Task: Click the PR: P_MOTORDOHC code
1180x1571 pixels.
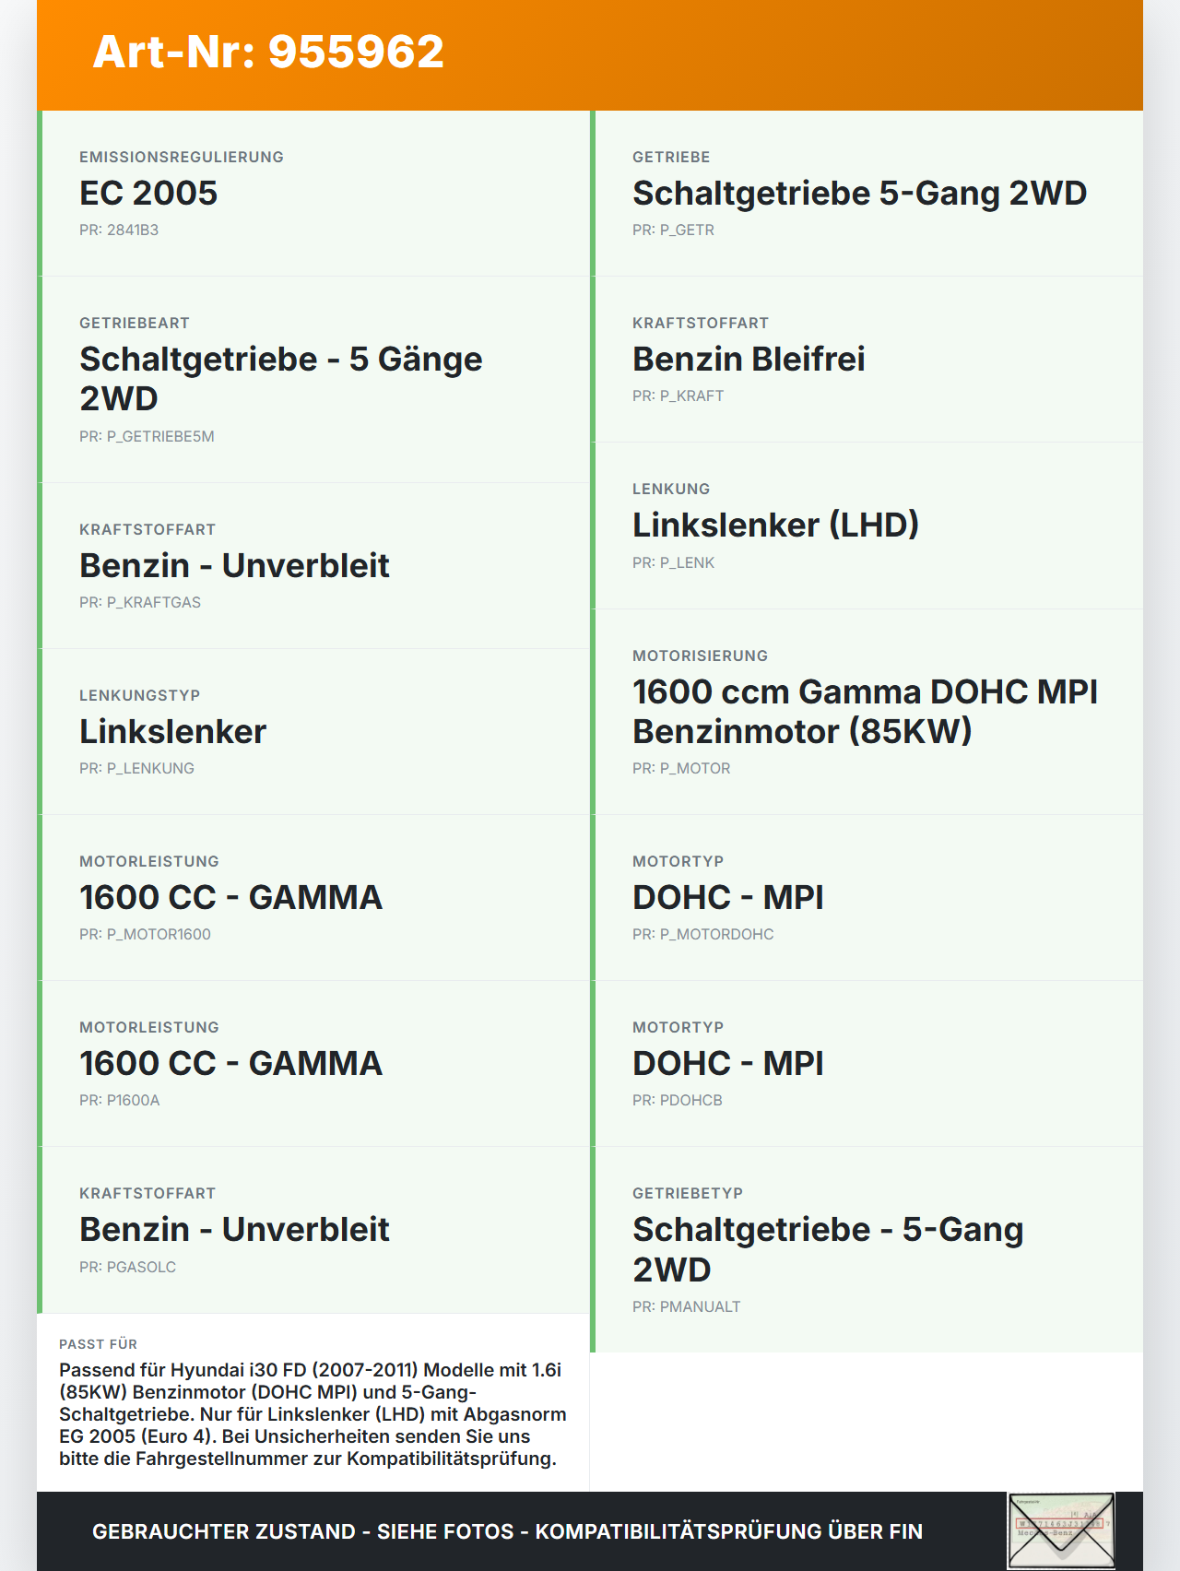Action: tap(702, 935)
